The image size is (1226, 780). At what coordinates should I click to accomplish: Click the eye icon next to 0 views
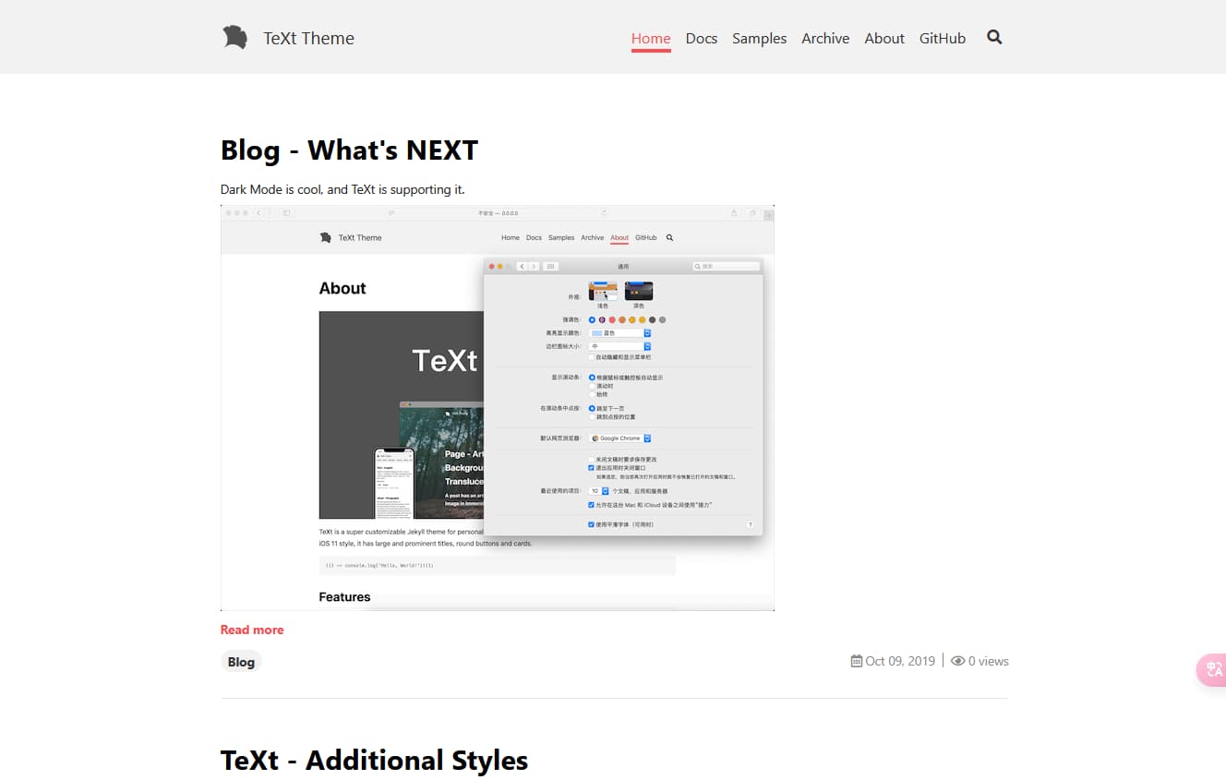click(x=956, y=661)
